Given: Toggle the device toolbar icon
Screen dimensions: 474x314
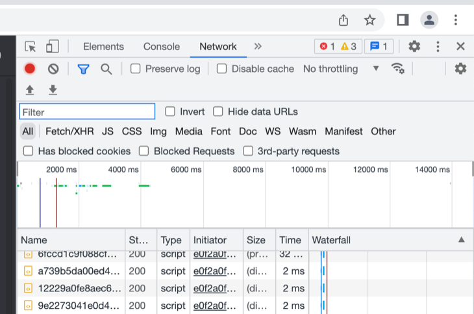Looking at the screenshot, I should (52, 47).
